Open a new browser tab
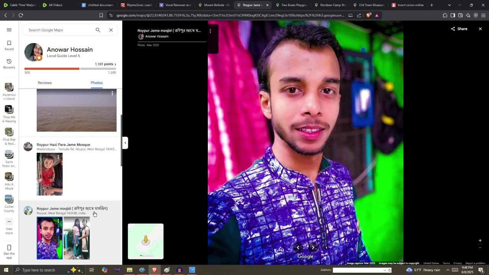This screenshot has width=489, height=275. (432, 5)
